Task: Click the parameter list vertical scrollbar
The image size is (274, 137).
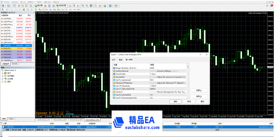Action: tap(188, 81)
